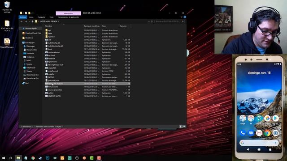Open Red network in navigation pane
Screen dimensions: 287x161
(25, 83)
